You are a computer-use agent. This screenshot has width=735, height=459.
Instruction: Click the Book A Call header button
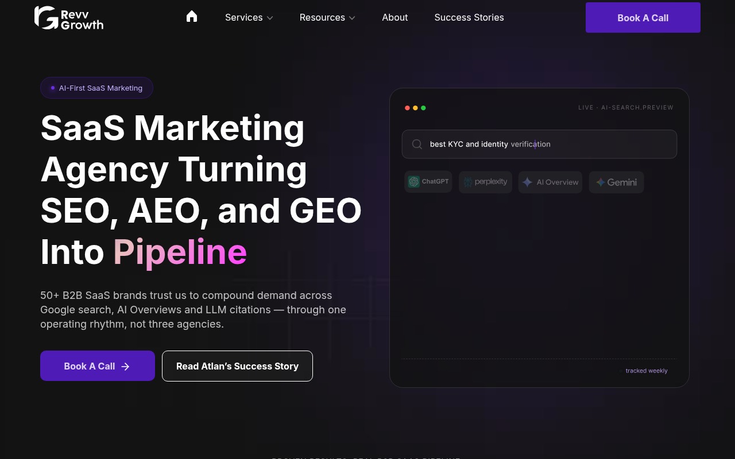pos(643,18)
